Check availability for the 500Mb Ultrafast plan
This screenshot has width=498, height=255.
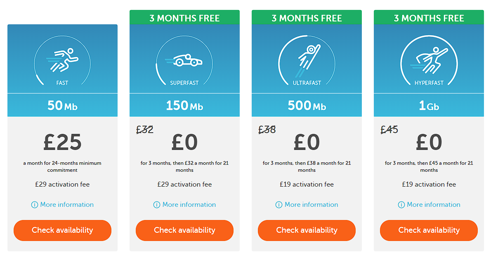coord(307,230)
